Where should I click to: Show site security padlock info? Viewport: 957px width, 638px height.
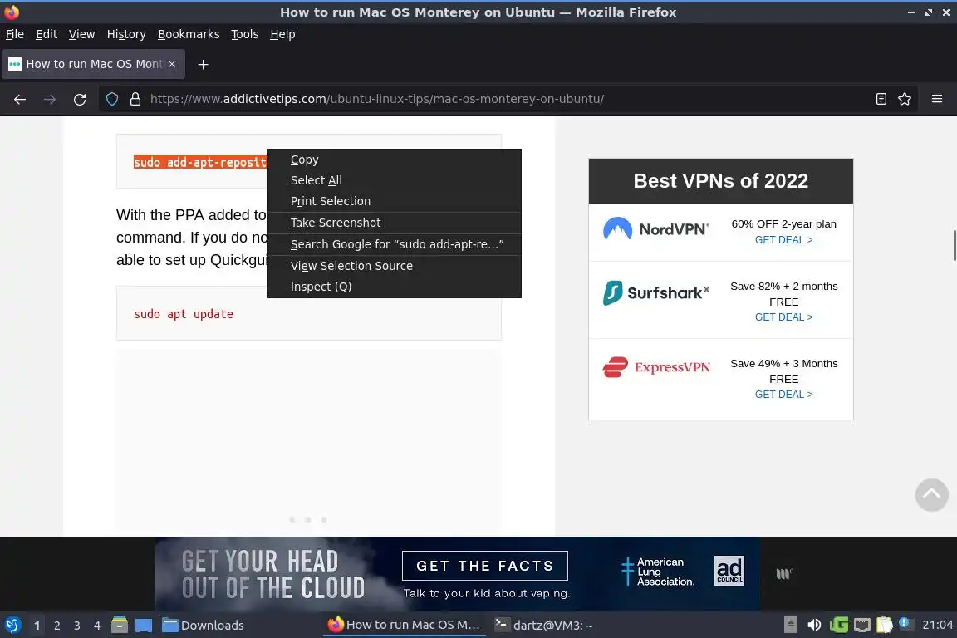coord(135,99)
